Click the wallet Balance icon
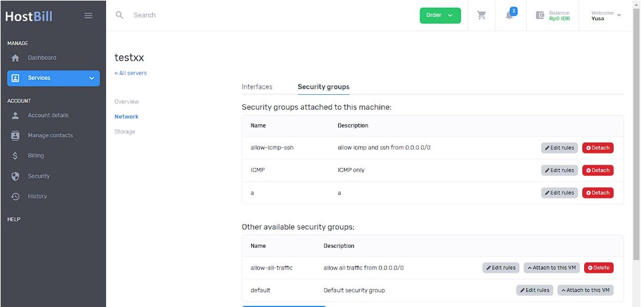Image resolution: width=641 pixels, height=307 pixels. pos(540,16)
